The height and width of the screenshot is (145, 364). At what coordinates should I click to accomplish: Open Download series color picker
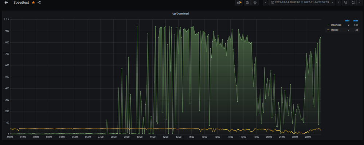coord(328,25)
